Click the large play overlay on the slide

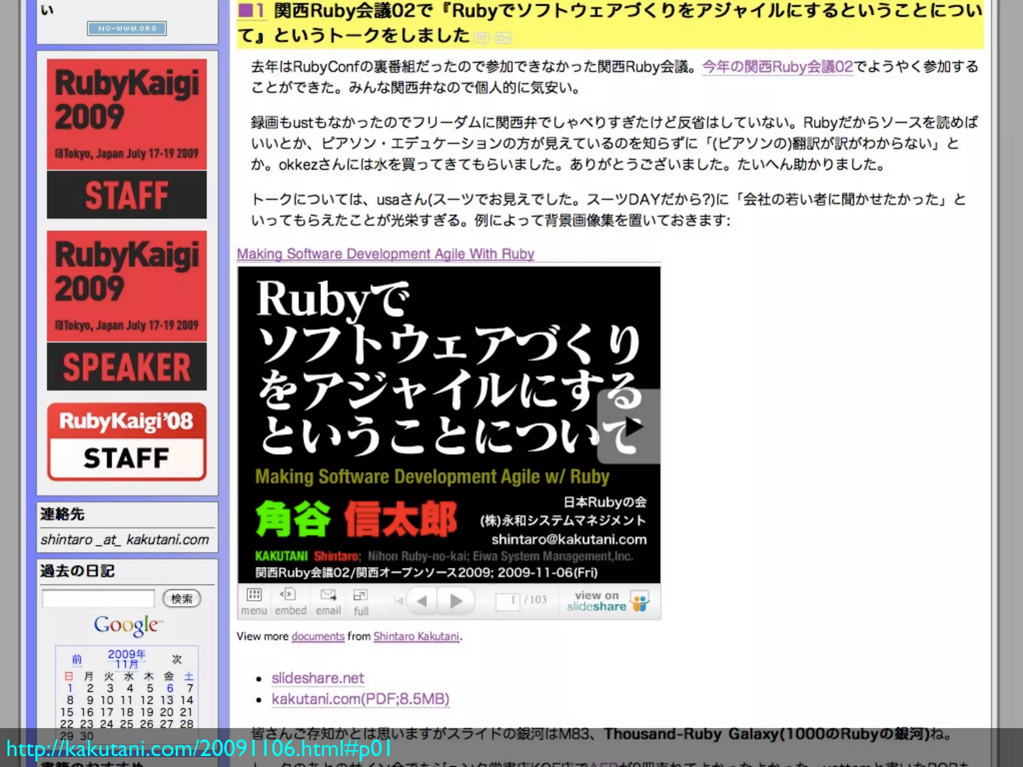628,426
